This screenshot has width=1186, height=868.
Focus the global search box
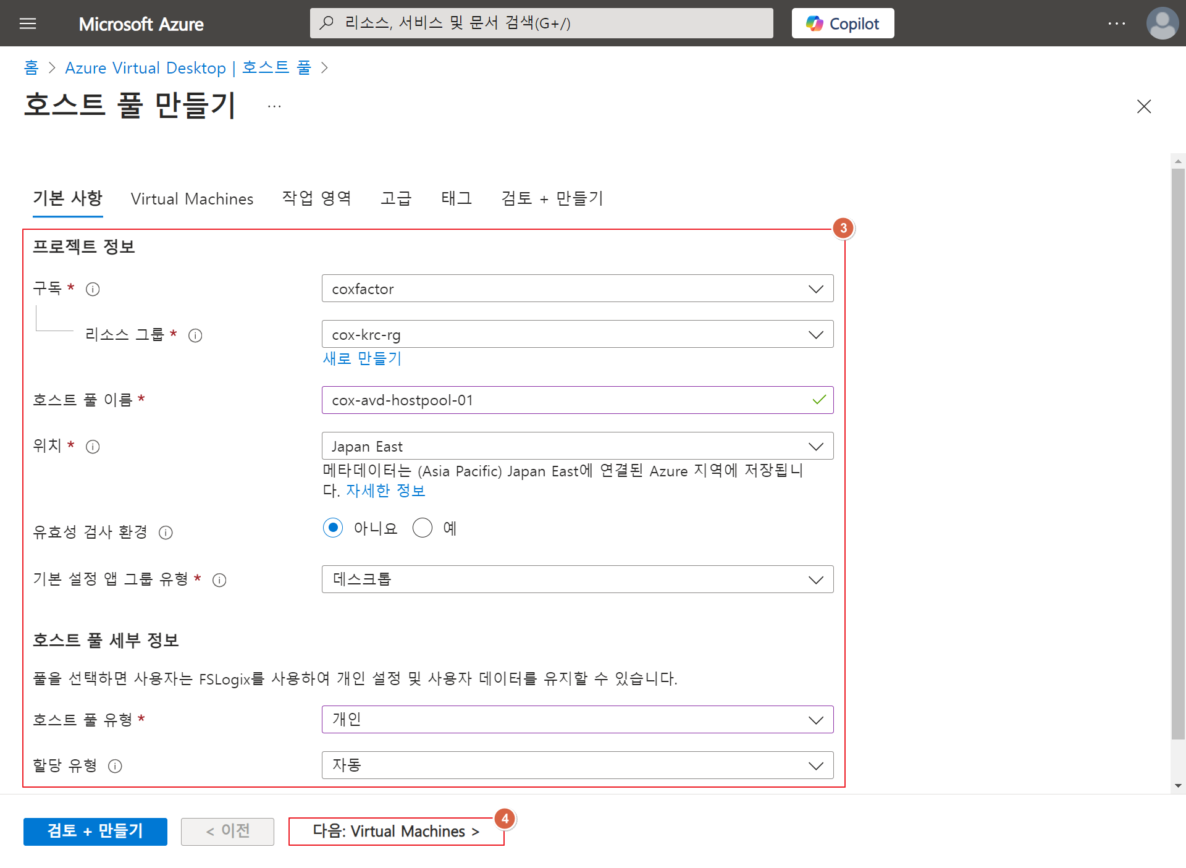coord(541,23)
